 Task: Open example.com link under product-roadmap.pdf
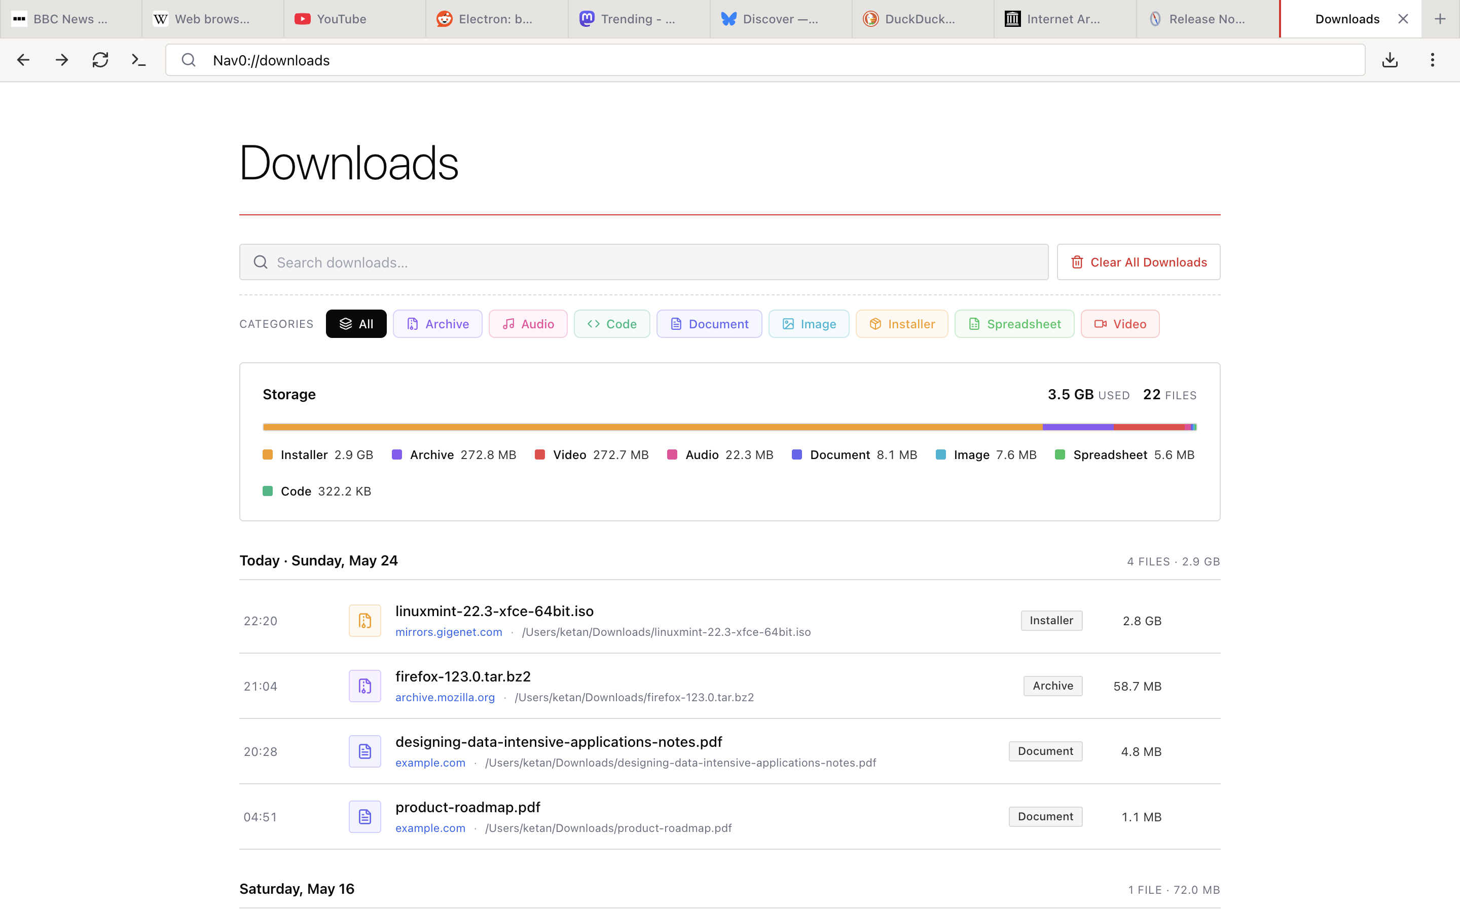click(430, 828)
